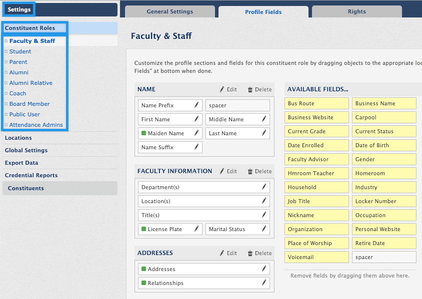Open Global Settings in sidebar
This screenshot has height=299, width=422.
26,150
